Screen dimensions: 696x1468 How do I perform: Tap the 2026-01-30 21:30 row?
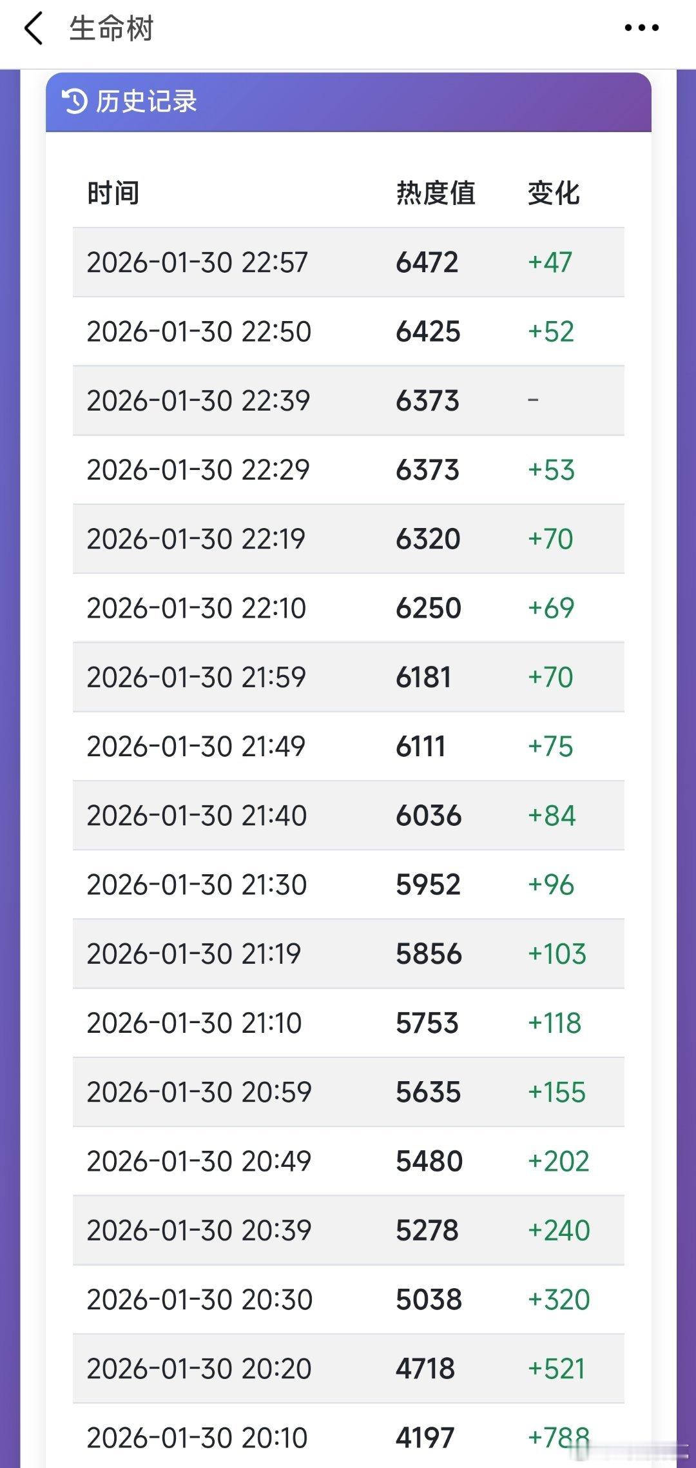click(x=349, y=885)
